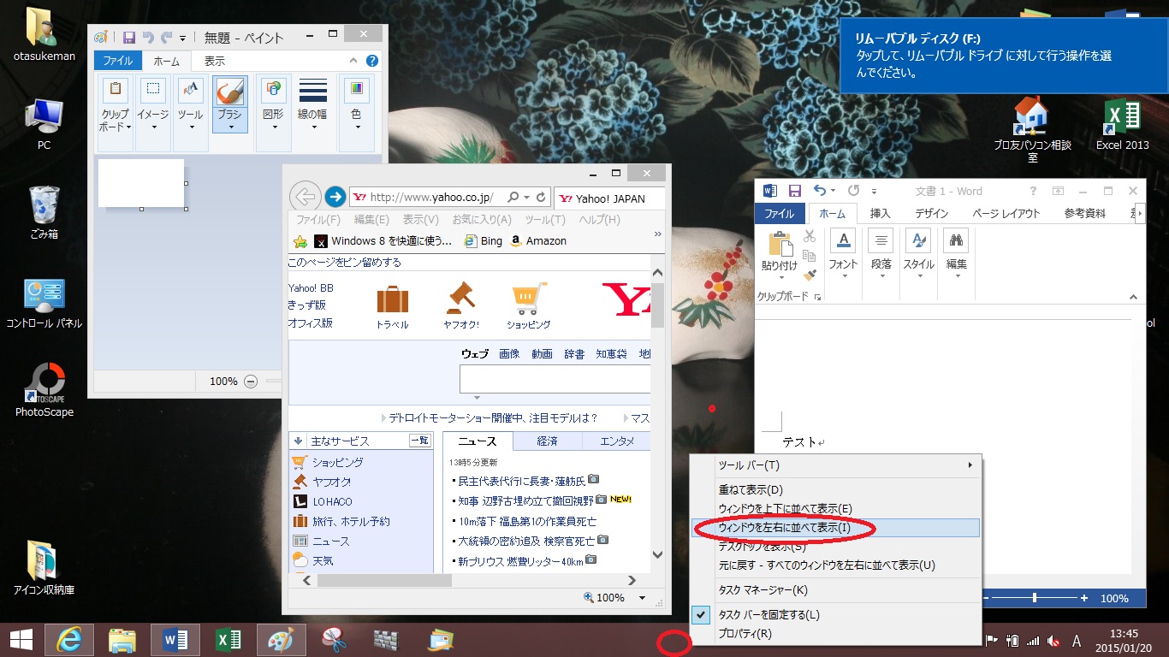
Task: Open the ショッピング cart icon on Yahoo page
Action: (528, 299)
